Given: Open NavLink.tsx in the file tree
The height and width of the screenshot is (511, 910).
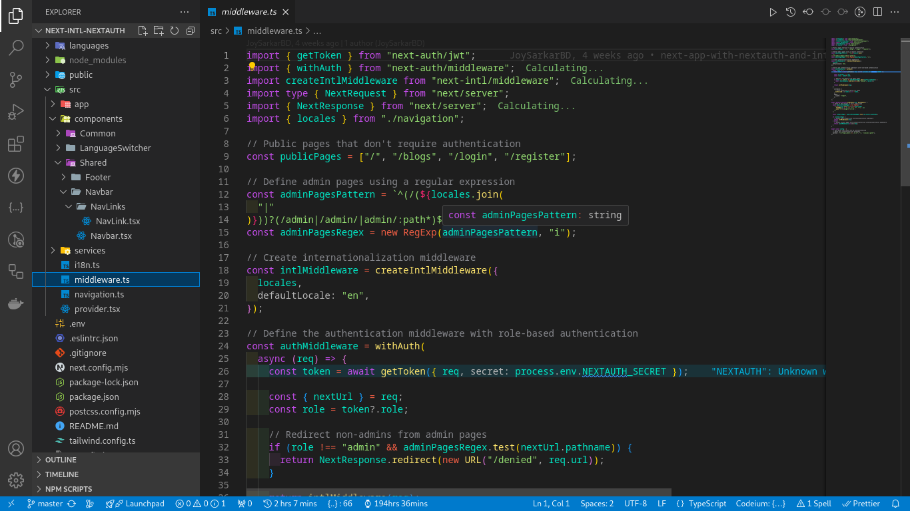Looking at the screenshot, I should click(116, 221).
